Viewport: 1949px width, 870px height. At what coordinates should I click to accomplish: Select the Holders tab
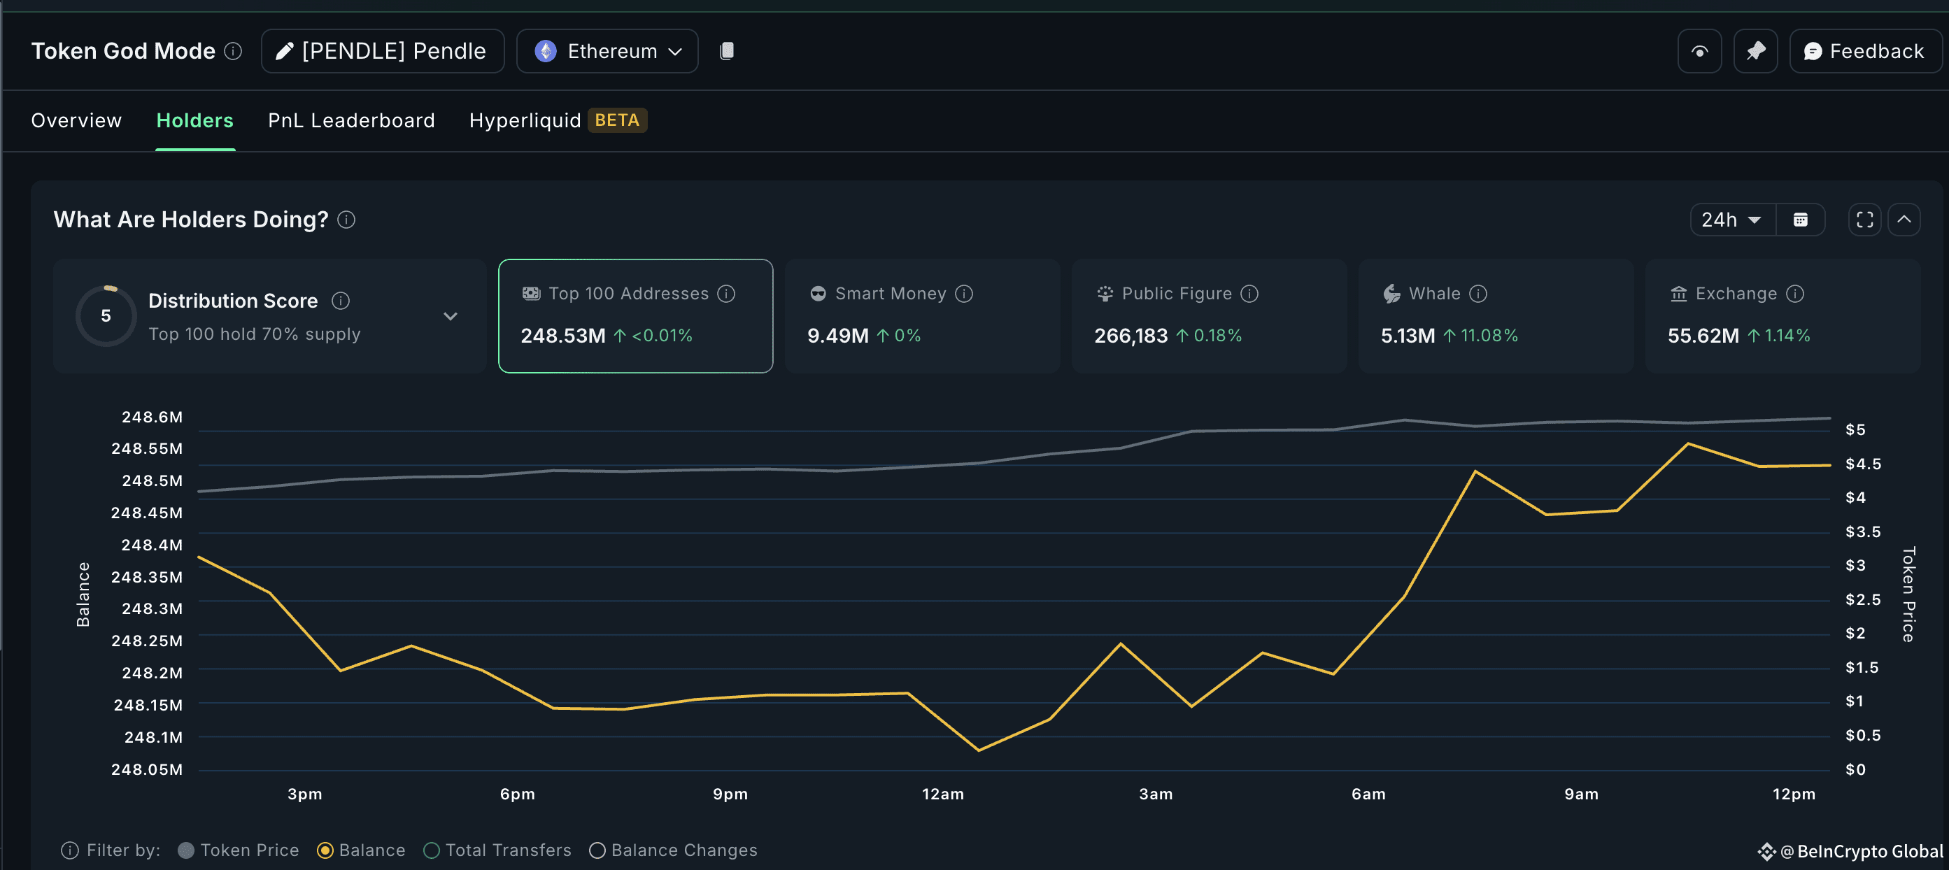195,120
